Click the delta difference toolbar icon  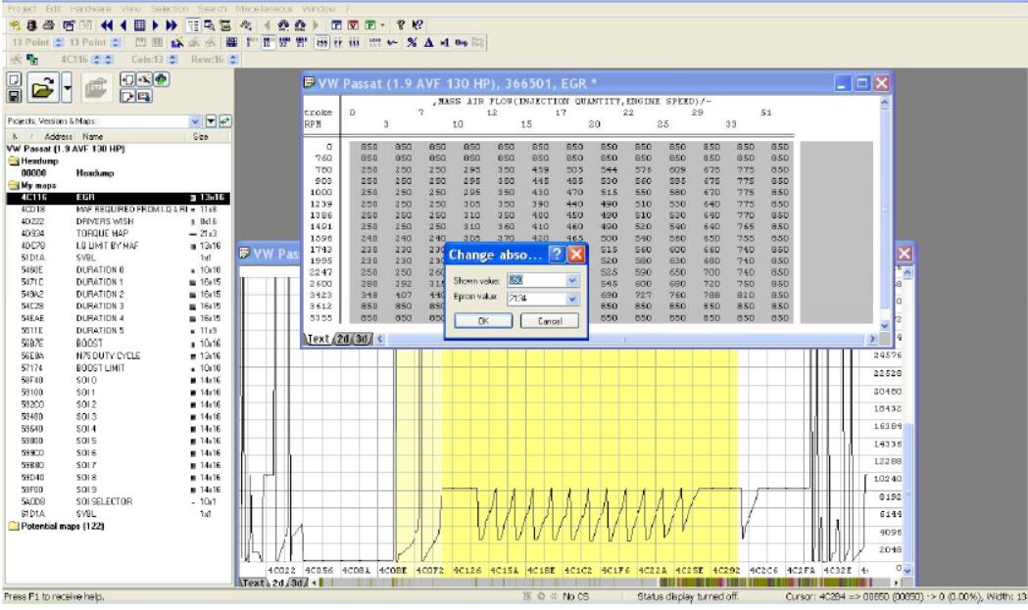click(x=428, y=42)
